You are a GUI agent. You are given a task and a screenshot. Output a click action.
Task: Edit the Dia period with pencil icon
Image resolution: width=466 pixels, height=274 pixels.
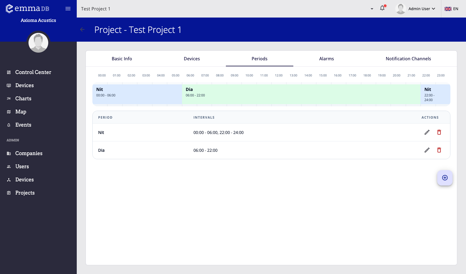tap(427, 150)
